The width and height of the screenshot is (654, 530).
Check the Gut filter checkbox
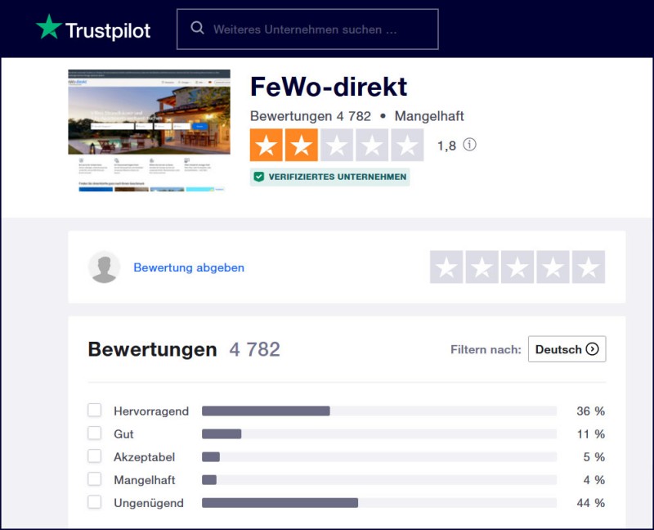(x=95, y=433)
